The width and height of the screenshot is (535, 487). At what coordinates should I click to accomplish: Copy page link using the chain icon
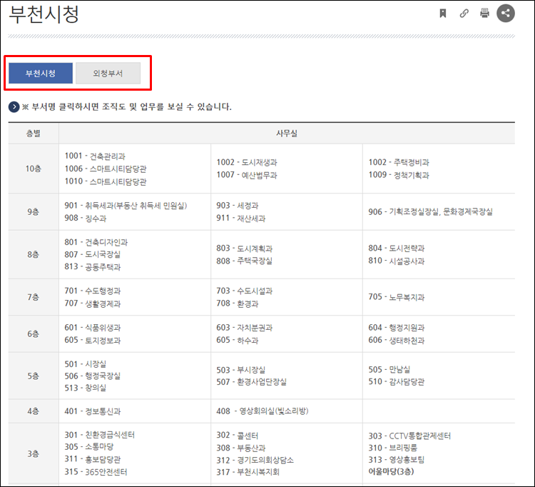click(x=464, y=14)
